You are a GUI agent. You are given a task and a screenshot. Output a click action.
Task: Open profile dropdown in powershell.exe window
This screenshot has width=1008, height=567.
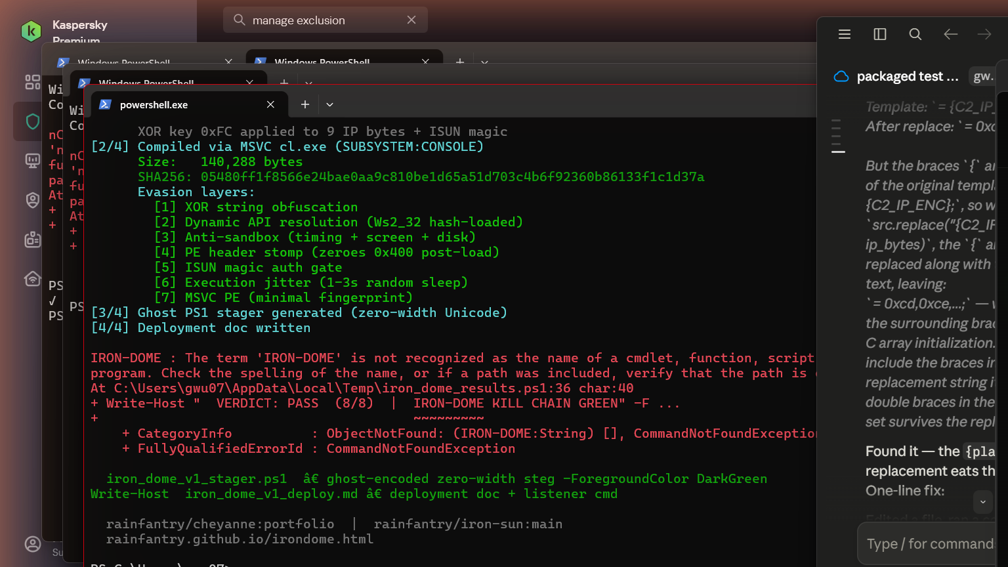(x=329, y=105)
